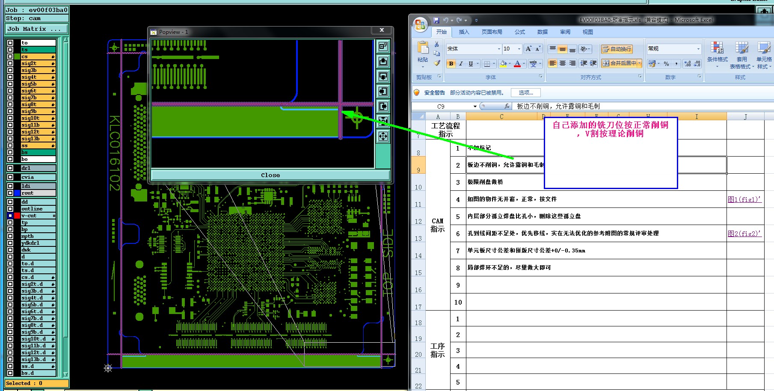Toggle the checkbox for layer rout
Screen dimensions: 774x391
pyautogui.click(x=10, y=193)
